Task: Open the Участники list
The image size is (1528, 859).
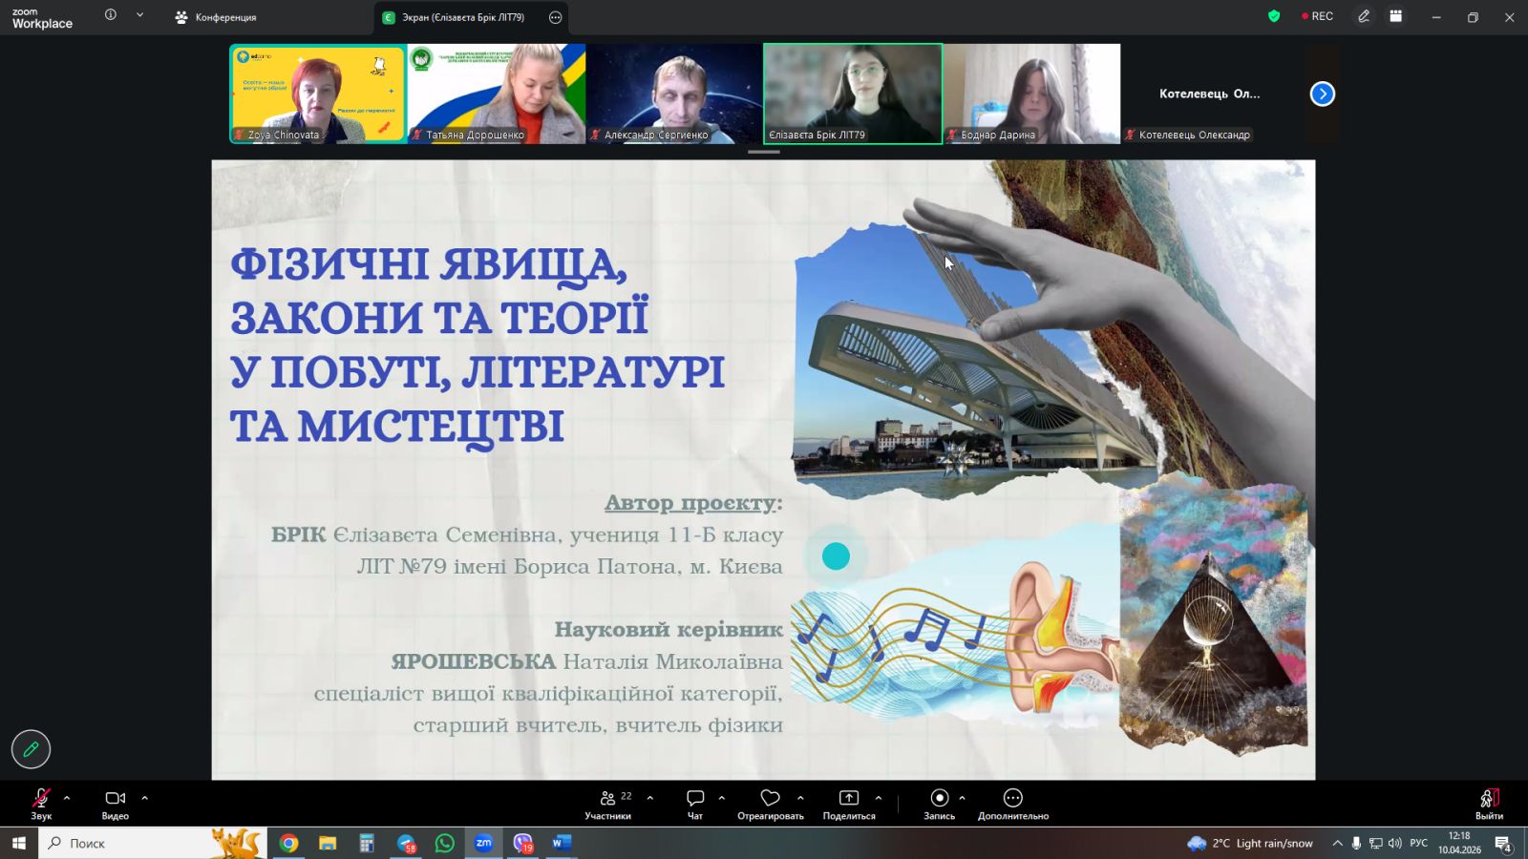Action: click(608, 799)
